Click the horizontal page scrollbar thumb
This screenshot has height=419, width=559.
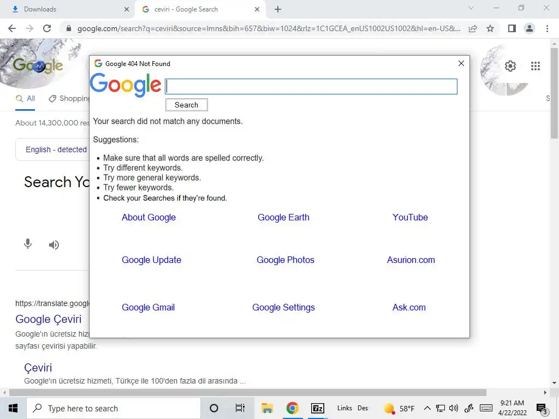pyautogui.click(x=248, y=393)
